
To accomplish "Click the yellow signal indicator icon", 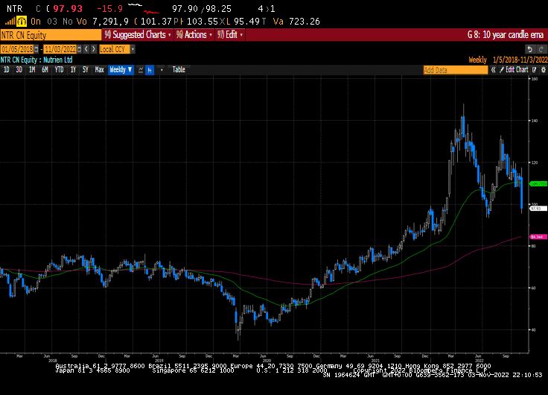I will (x=22, y=22).
